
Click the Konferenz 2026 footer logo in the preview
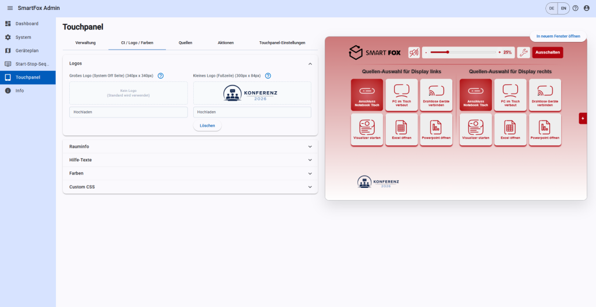coord(378,182)
